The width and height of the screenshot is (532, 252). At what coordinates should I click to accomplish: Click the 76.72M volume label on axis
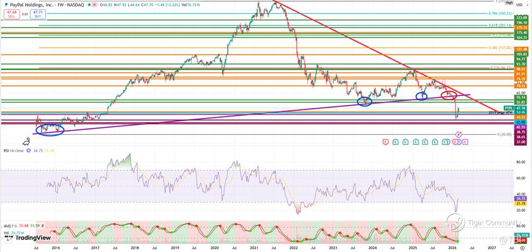pyautogui.click(x=522, y=235)
